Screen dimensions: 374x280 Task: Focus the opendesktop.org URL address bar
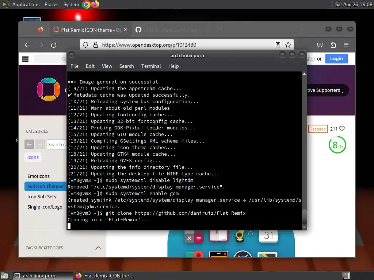click(186, 45)
